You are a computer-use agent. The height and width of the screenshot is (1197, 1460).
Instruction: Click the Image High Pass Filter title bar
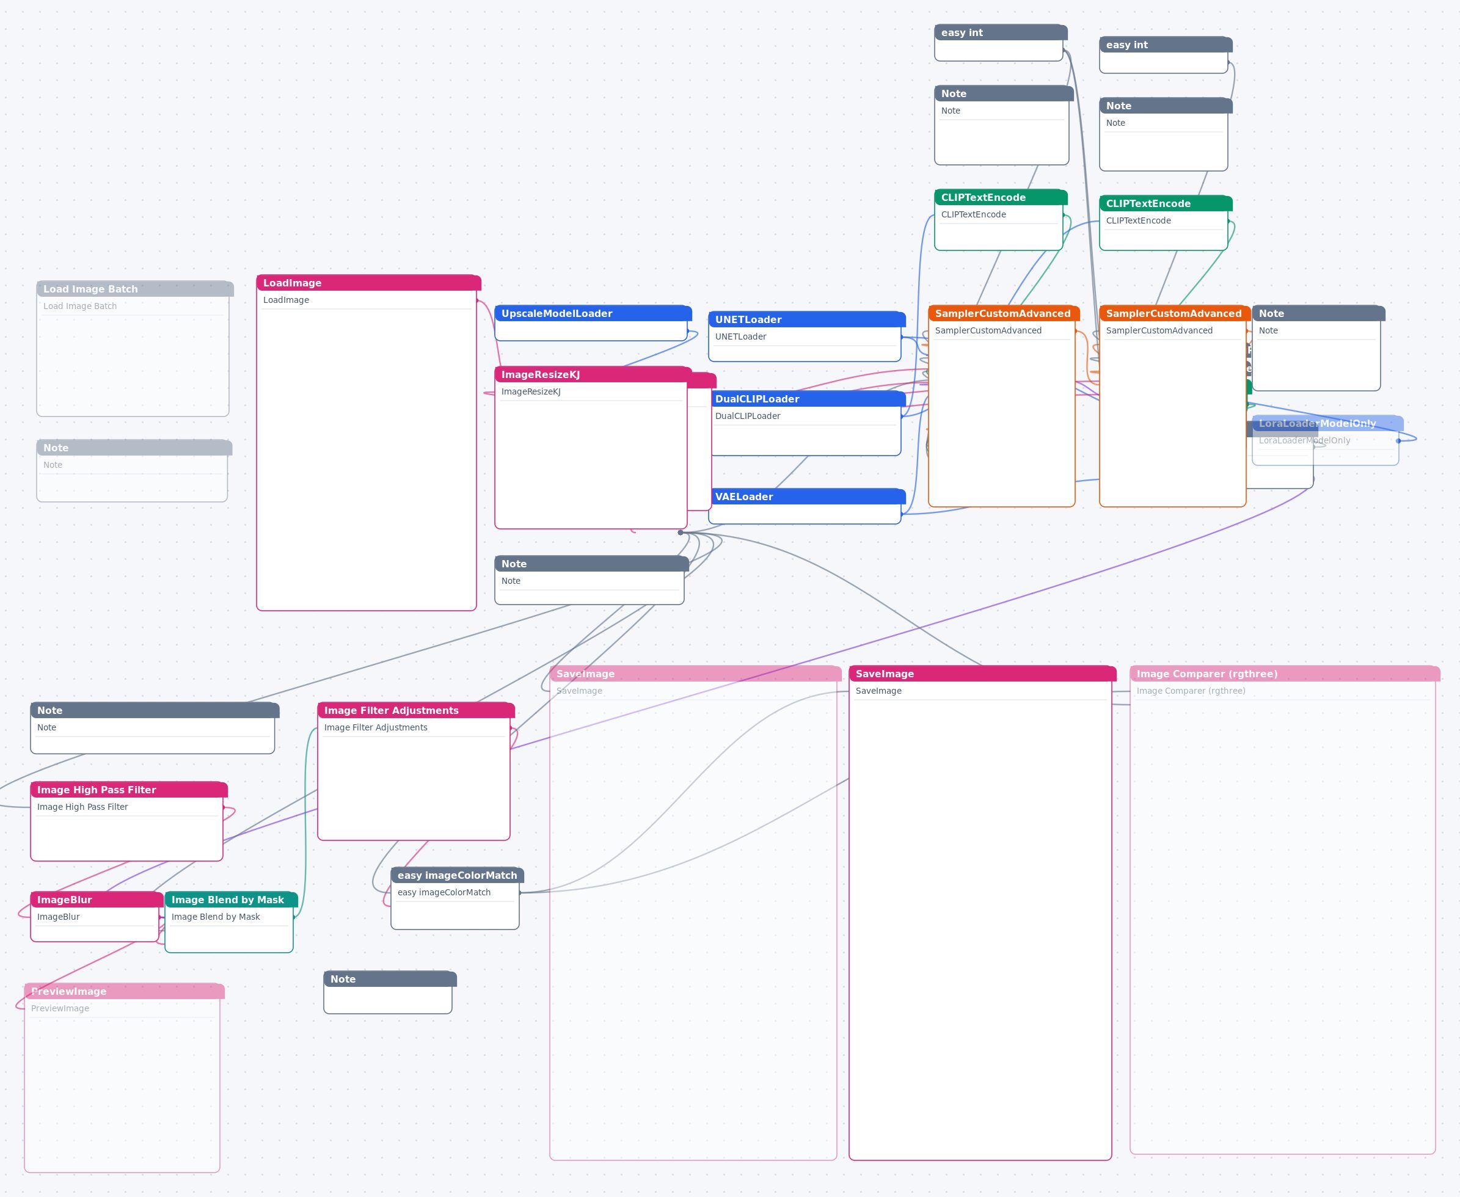coord(129,790)
